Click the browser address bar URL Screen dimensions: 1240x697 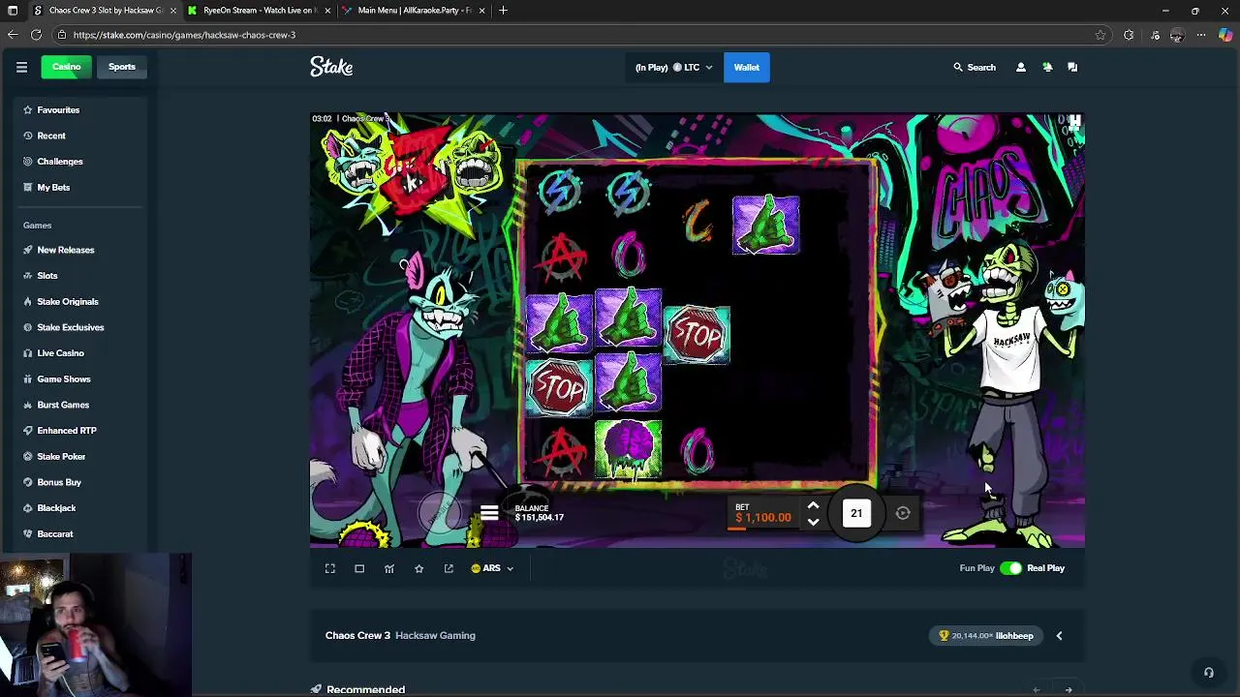click(184, 35)
